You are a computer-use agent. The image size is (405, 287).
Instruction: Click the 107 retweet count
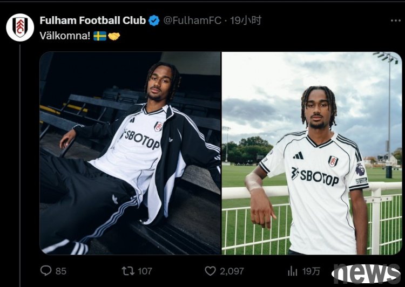click(x=145, y=271)
